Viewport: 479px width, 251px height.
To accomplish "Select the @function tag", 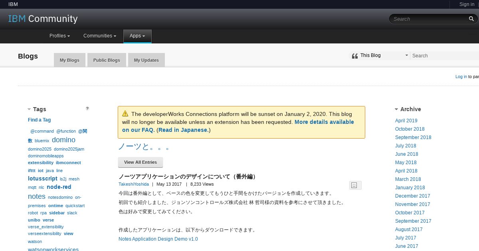I will pos(66,131).
